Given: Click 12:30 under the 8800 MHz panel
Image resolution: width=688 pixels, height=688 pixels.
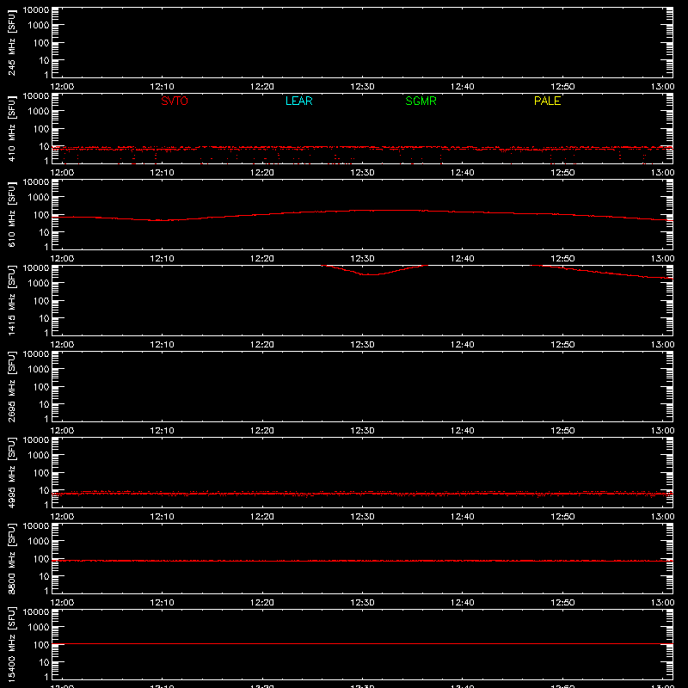Looking at the screenshot, I should tap(362, 603).
